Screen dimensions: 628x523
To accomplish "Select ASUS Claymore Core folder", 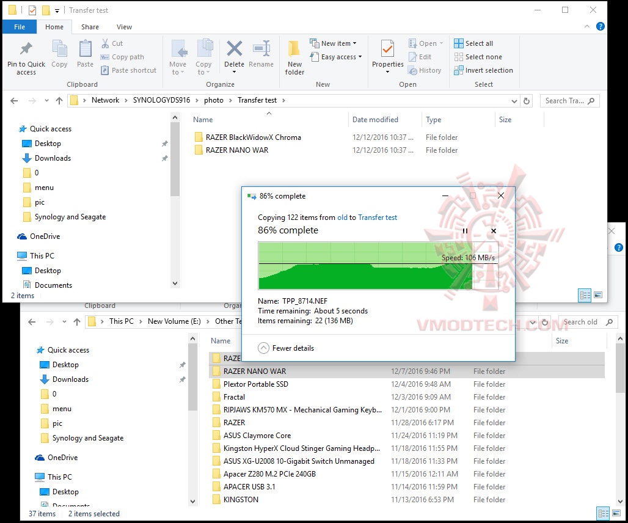I will click(257, 435).
